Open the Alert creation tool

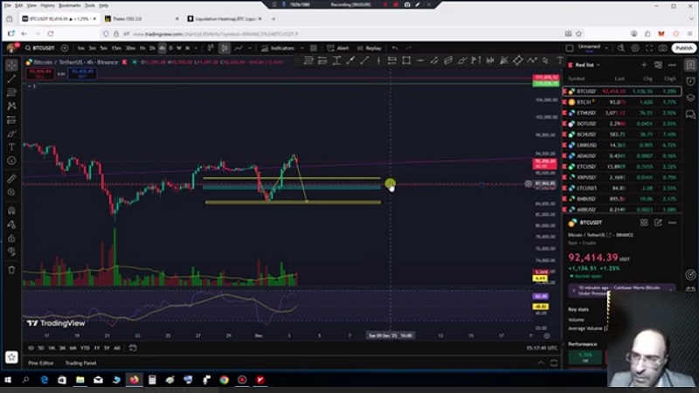tap(339, 48)
